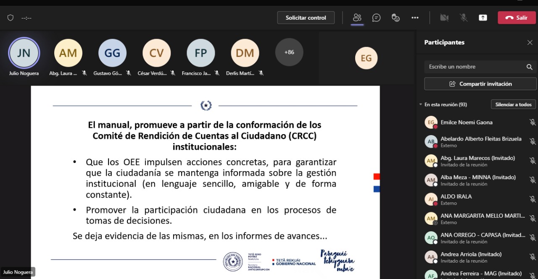Open the +86 more participants bubble
Viewport: 538px width, 279px height.
289,52
